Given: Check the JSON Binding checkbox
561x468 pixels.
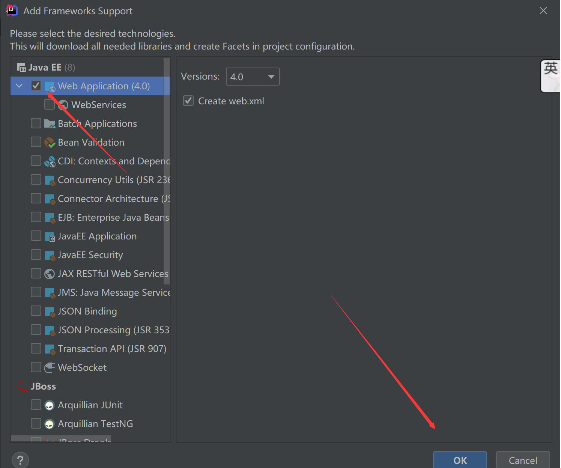Looking at the screenshot, I should (x=36, y=311).
